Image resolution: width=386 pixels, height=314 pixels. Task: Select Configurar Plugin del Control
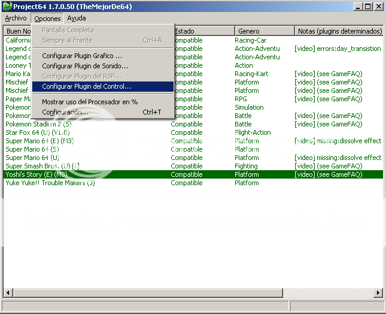click(103, 86)
